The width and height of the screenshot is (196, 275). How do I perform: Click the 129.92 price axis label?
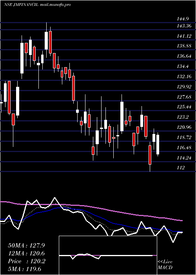point(184,87)
